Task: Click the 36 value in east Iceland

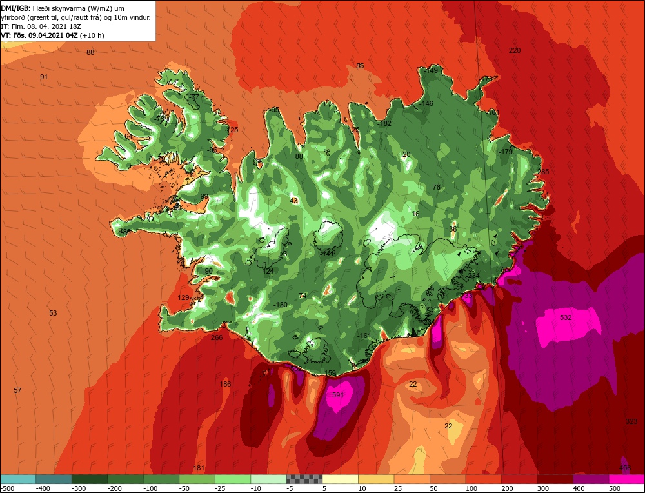Action: tap(453, 229)
